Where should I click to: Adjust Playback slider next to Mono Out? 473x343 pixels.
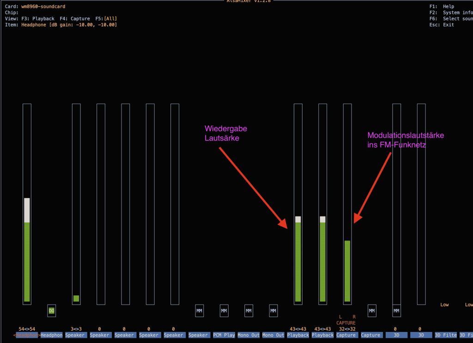[298, 204]
